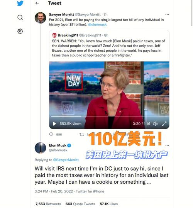View the 663 Quote Tweets
Viewport: 193px width, 208px height.
coord(80,204)
